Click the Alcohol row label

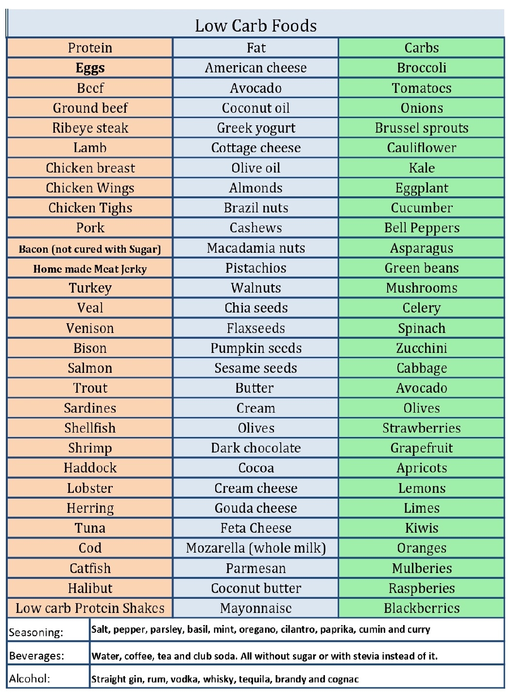30,679
